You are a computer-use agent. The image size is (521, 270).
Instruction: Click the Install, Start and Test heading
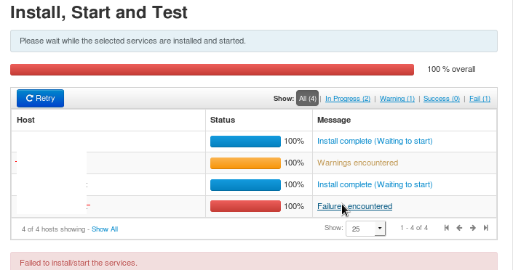99,12
